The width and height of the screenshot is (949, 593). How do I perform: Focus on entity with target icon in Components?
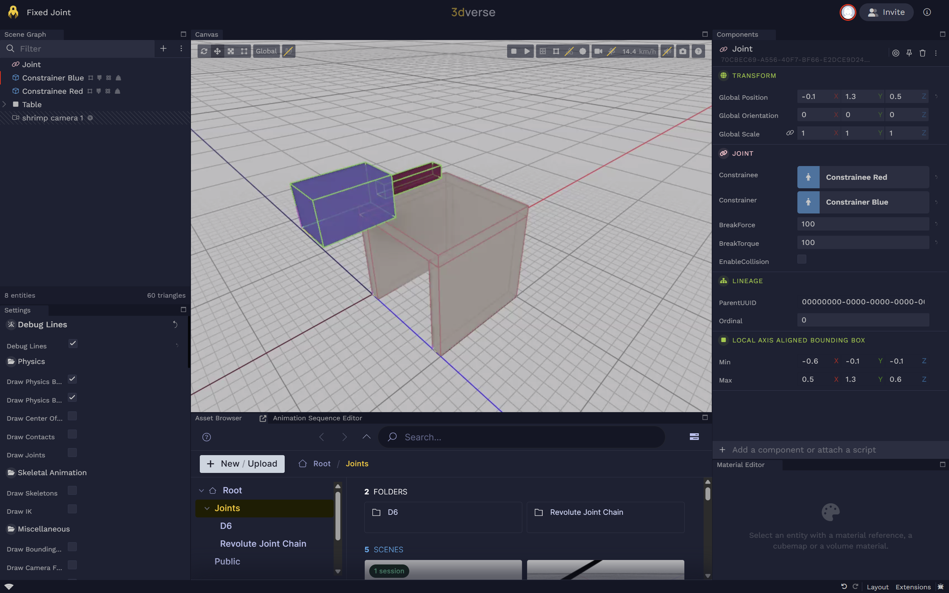click(896, 53)
